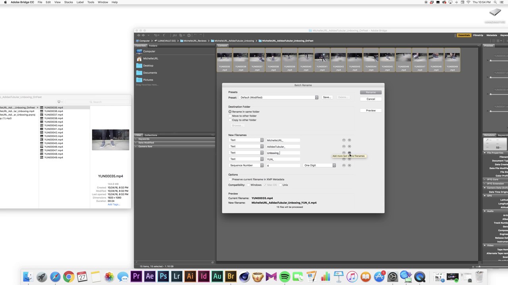Enable Preserve current filename in XMP Metadata

point(230,179)
